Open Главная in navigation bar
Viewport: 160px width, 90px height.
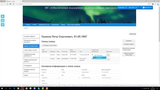pos(28,25)
